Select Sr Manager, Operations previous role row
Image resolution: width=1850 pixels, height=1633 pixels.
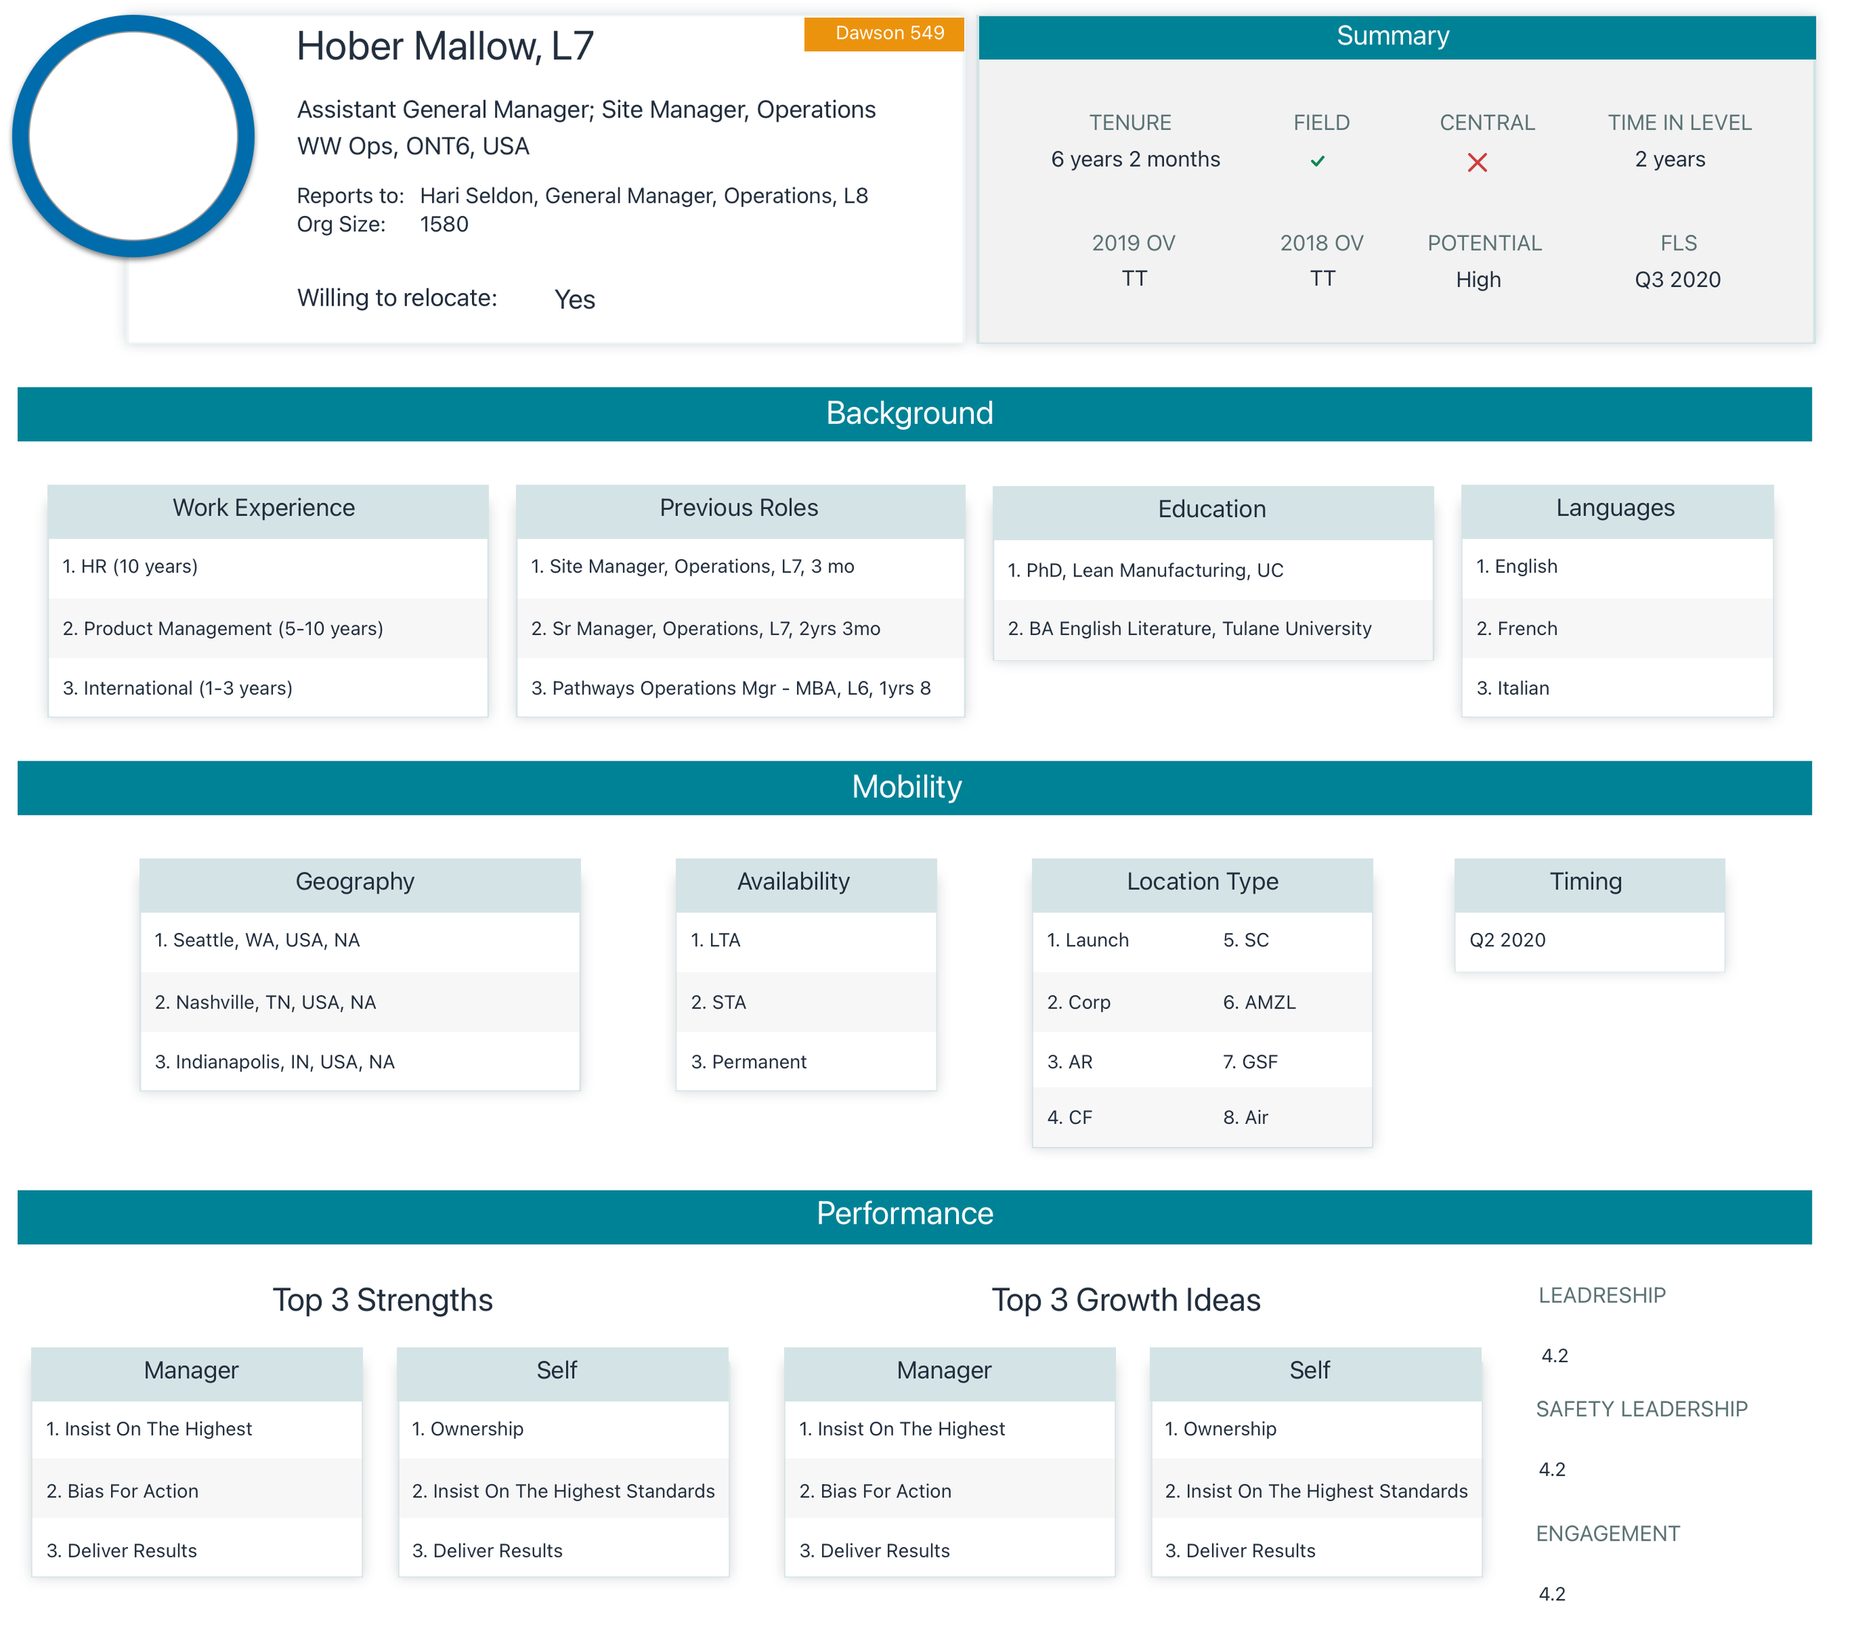pos(706,628)
